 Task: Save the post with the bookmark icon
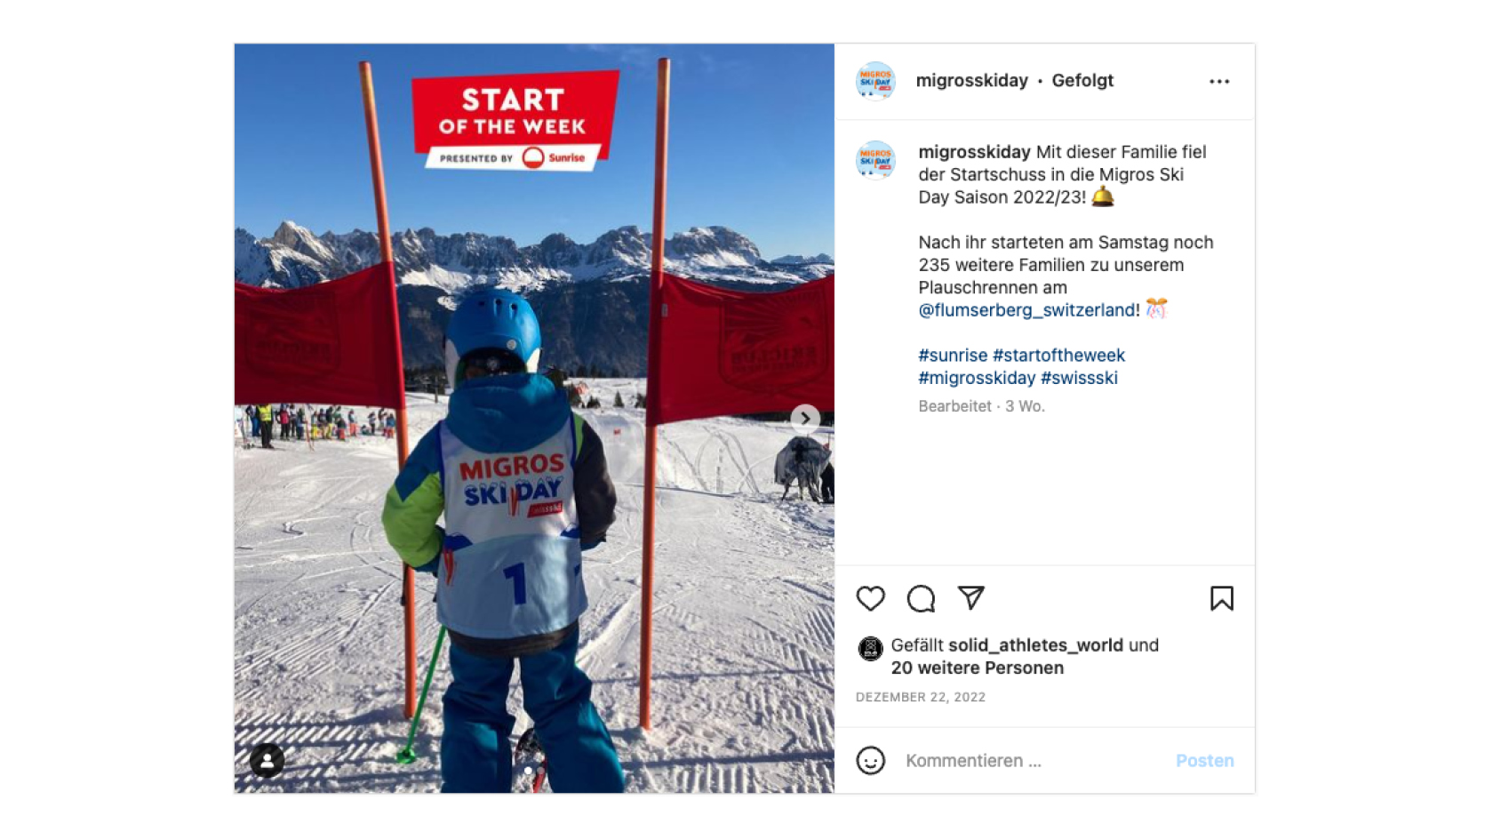1221,598
